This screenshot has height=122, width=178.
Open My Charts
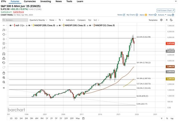point(132,15)
